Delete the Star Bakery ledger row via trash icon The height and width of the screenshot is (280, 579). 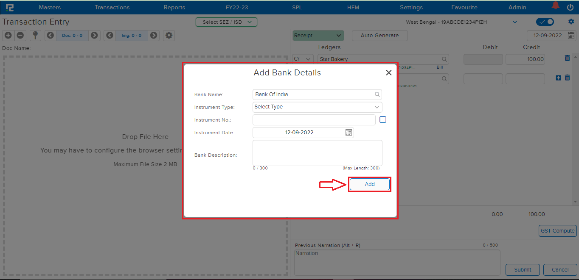coord(567,58)
